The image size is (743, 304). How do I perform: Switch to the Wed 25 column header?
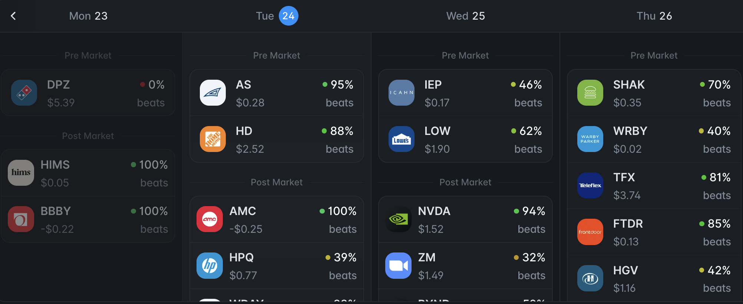tap(465, 16)
